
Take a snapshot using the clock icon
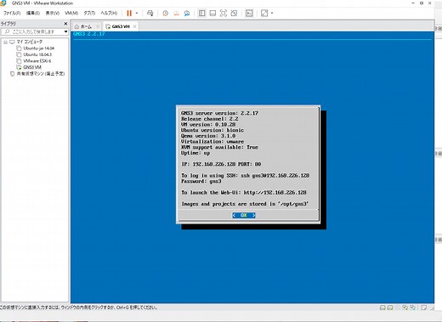point(166,13)
